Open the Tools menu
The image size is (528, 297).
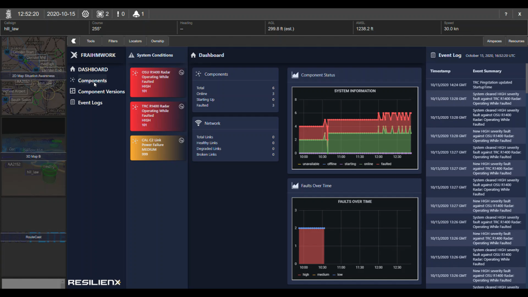click(x=91, y=41)
